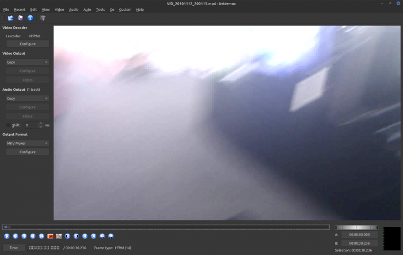
Task: Step back using the second playback icon
Action: [x=16, y=235]
